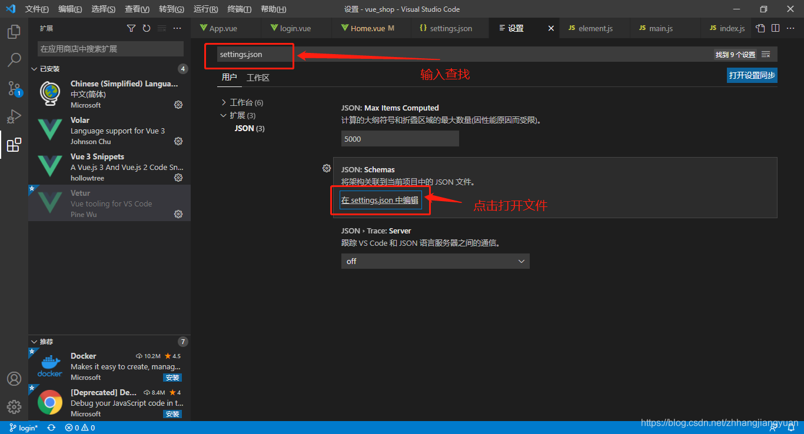Collapse the 推荐 extensions section
804x434 pixels.
point(34,342)
